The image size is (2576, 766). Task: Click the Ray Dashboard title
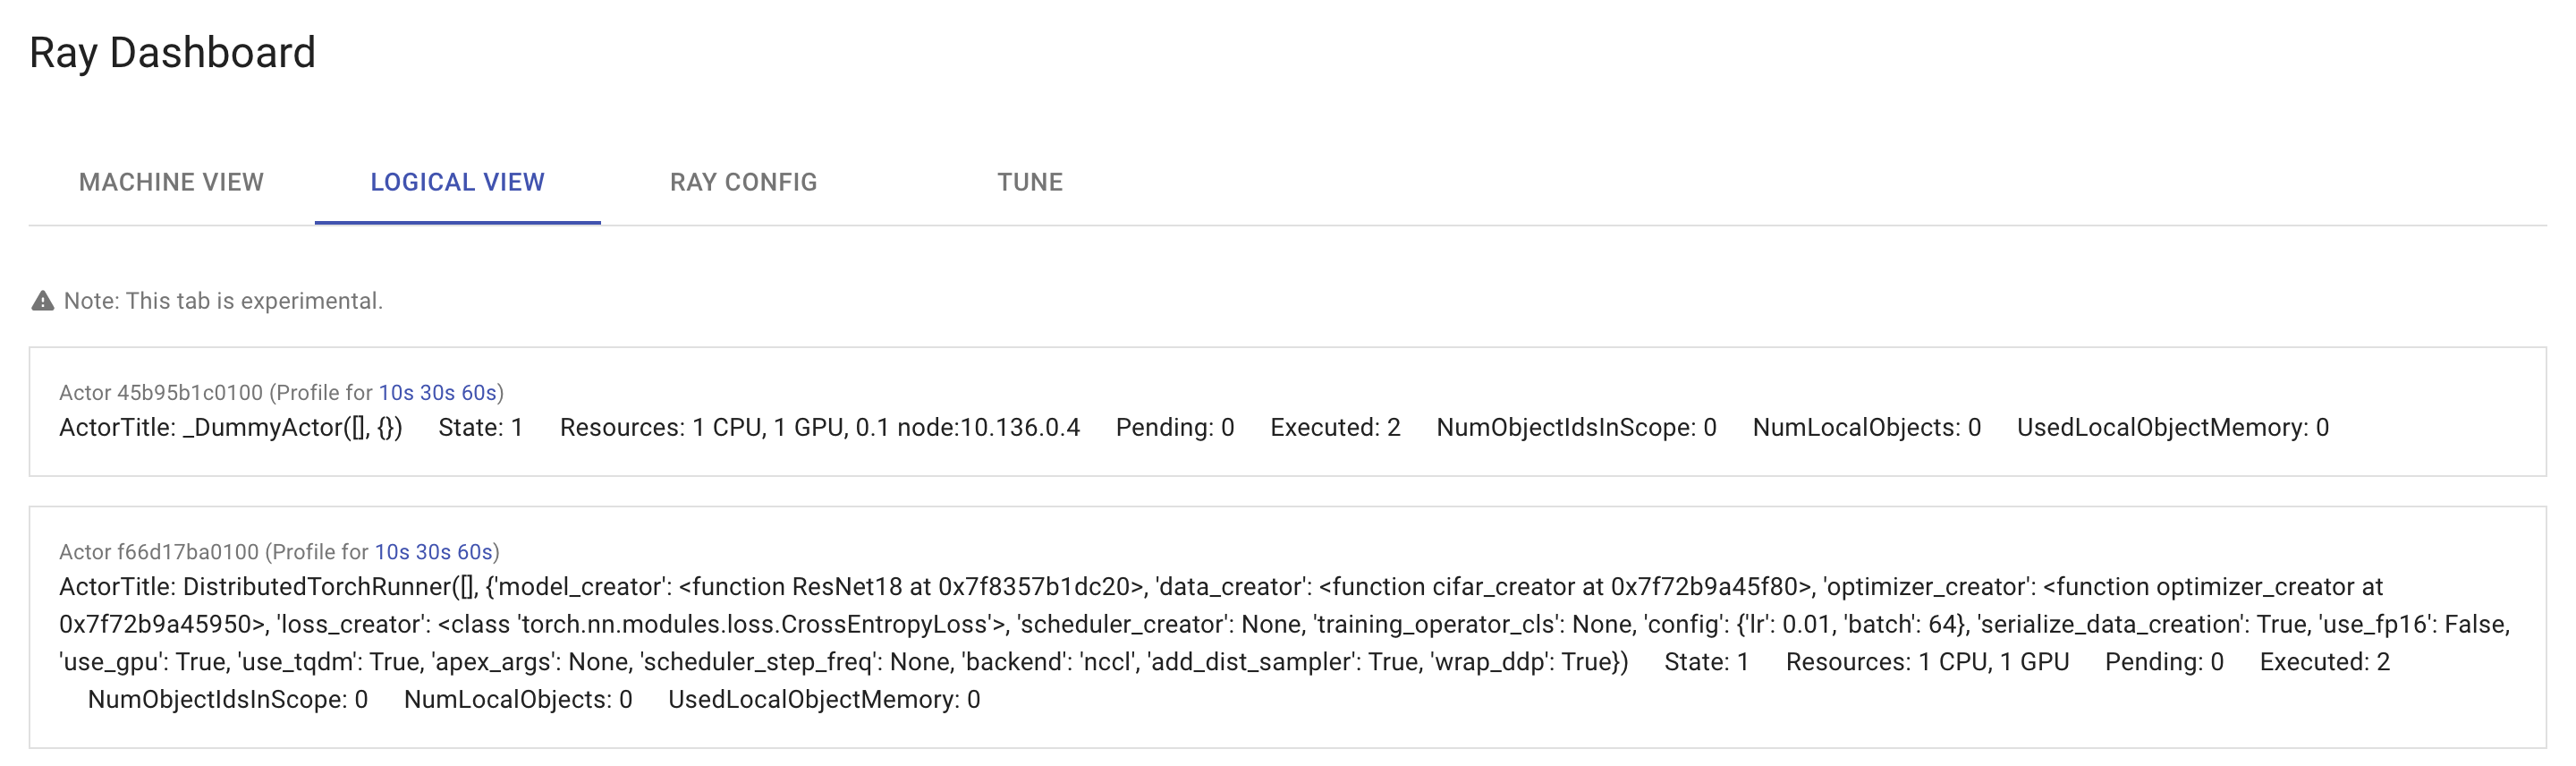[x=173, y=53]
